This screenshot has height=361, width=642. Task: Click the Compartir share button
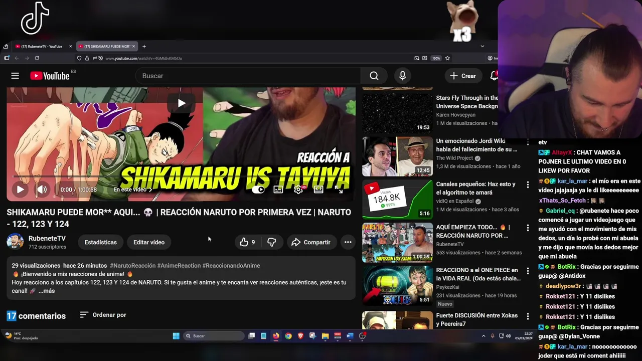[x=311, y=242]
